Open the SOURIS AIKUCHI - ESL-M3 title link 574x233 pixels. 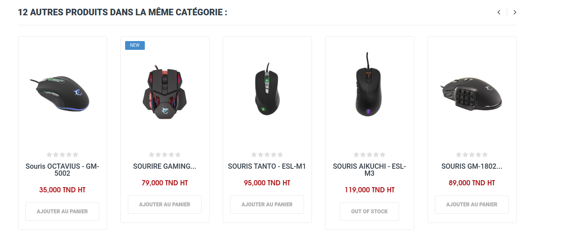point(370,170)
